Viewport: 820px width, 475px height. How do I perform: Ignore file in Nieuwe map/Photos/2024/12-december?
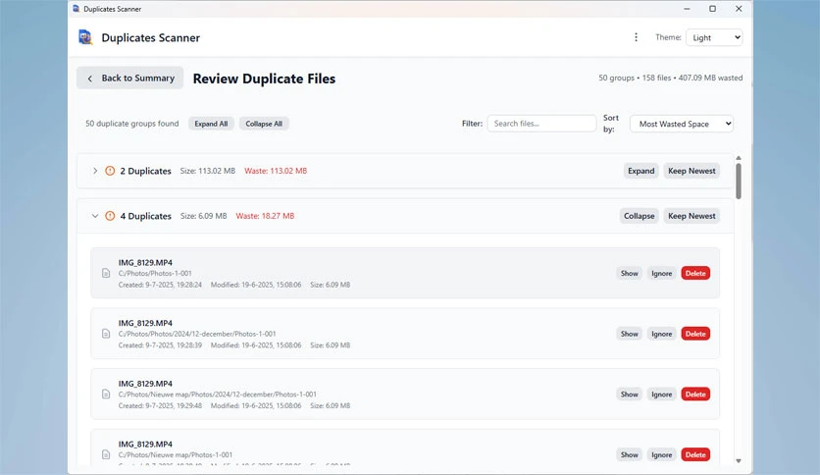tap(661, 395)
